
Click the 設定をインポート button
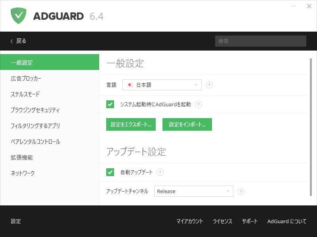[x=187, y=124]
